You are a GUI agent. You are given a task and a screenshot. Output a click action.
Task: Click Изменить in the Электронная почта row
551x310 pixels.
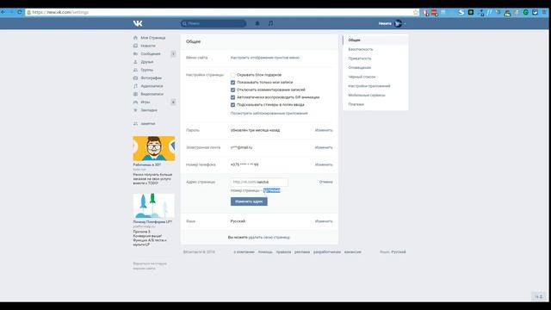(x=324, y=147)
